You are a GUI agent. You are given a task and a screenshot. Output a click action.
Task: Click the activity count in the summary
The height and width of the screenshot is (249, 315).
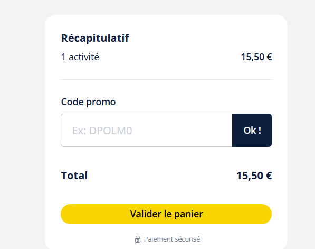(x=80, y=57)
